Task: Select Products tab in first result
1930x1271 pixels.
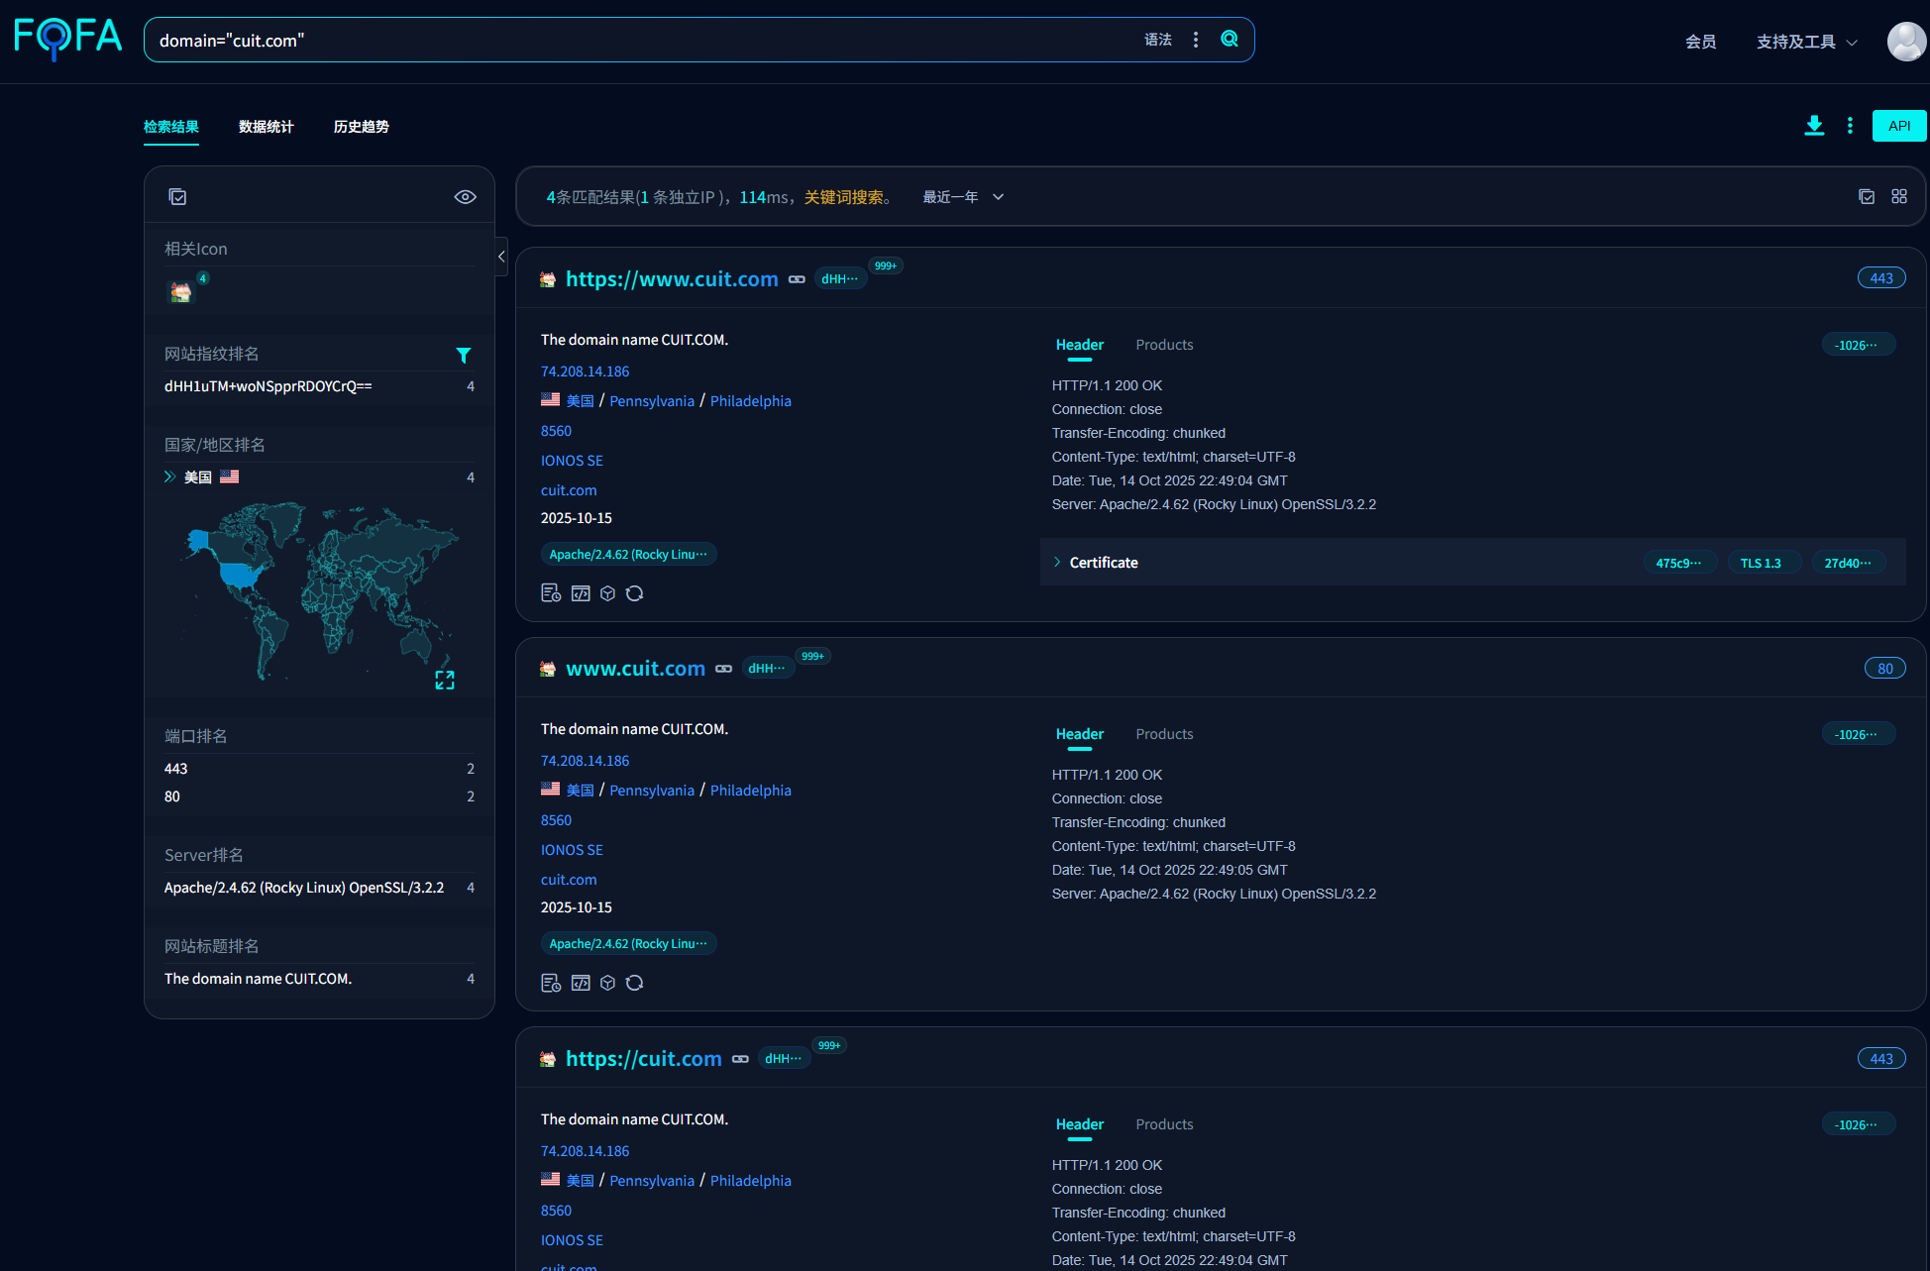Action: pyautogui.click(x=1164, y=345)
